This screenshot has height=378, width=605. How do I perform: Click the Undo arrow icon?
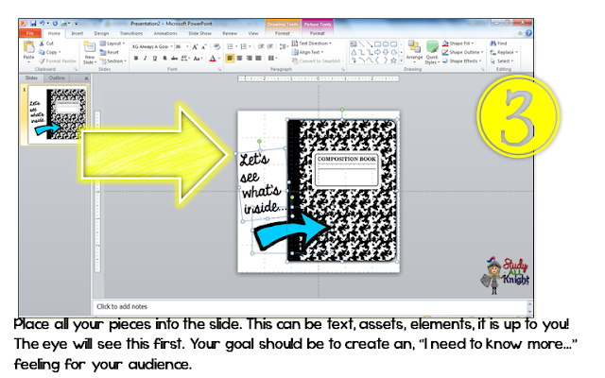(x=42, y=24)
